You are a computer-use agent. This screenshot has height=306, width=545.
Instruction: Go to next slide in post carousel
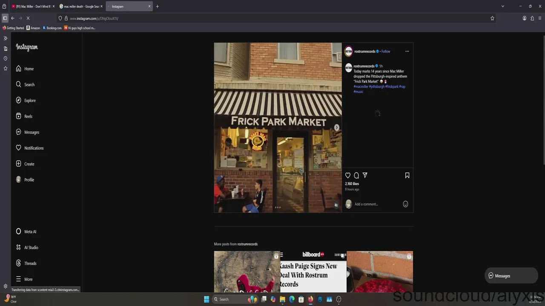337,127
